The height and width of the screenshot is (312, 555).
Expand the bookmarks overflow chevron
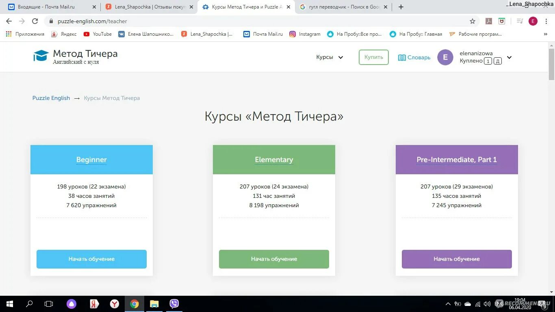pos(546,34)
